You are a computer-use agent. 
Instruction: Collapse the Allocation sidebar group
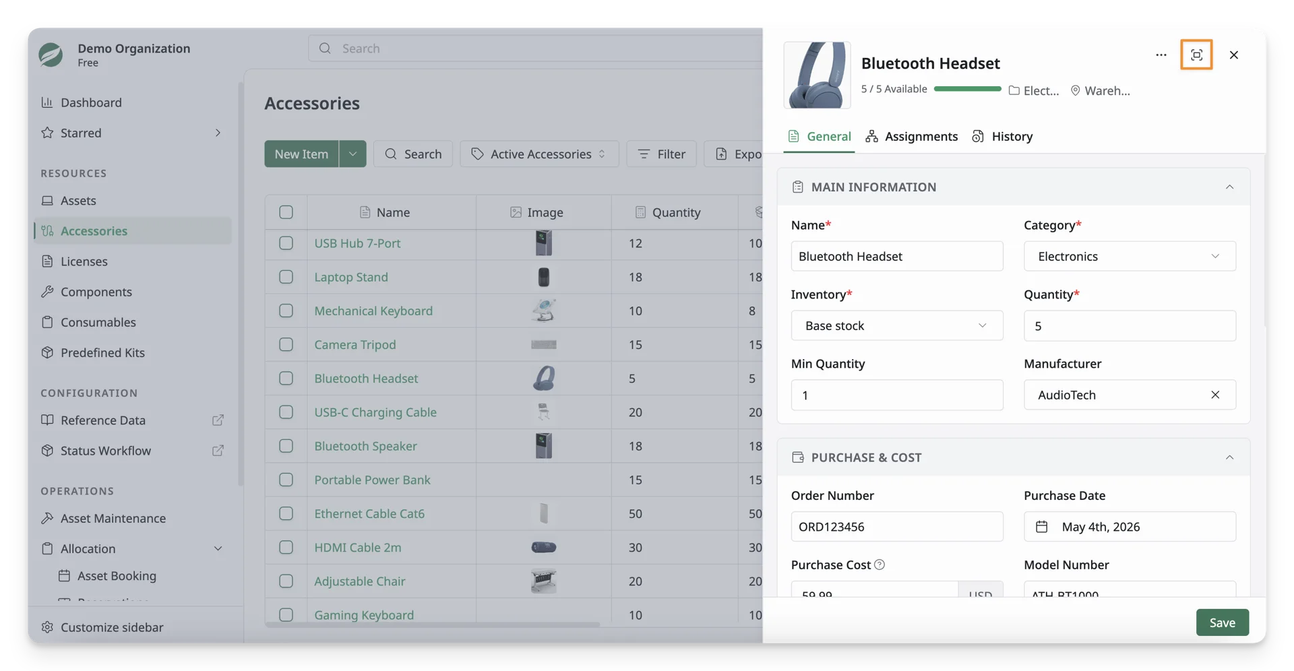coord(218,548)
